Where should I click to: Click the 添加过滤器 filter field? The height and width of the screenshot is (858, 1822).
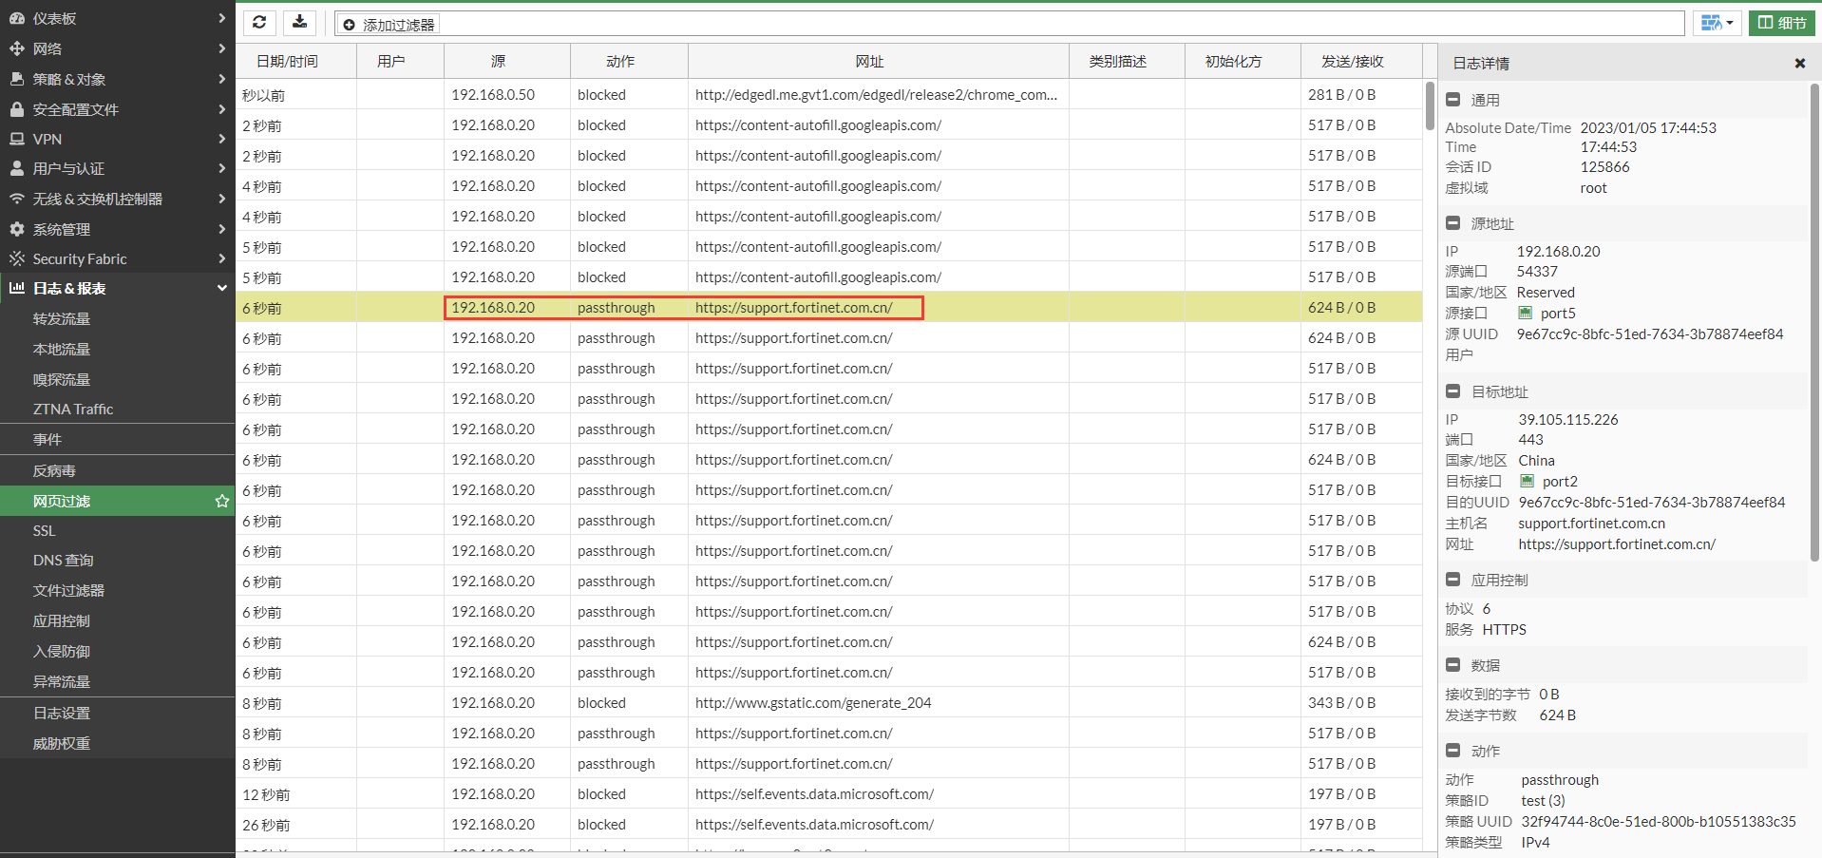(x=1009, y=24)
